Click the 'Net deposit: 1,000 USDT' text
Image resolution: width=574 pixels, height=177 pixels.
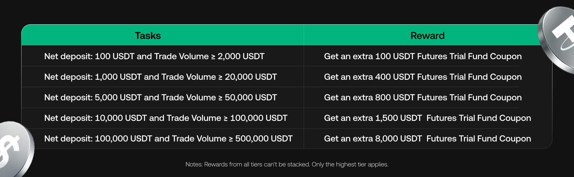pyautogui.click(x=93, y=77)
